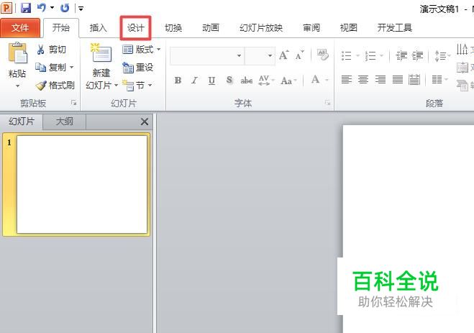Switch to the 插入 (Insert) tab
The width and height of the screenshot is (474, 333).
[99, 28]
